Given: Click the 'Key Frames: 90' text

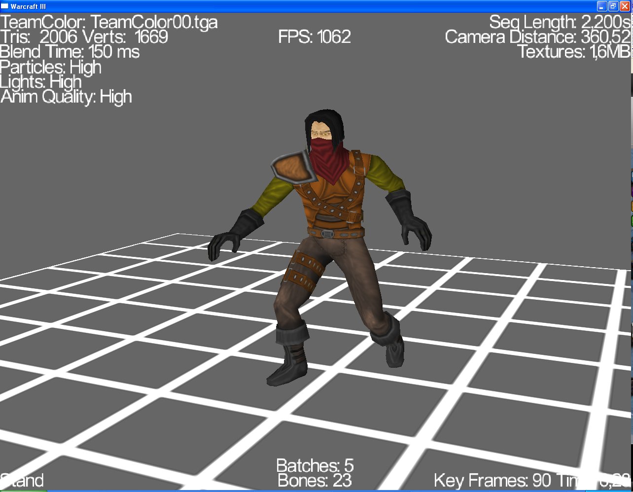Looking at the screenshot, I should pos(493,480).
